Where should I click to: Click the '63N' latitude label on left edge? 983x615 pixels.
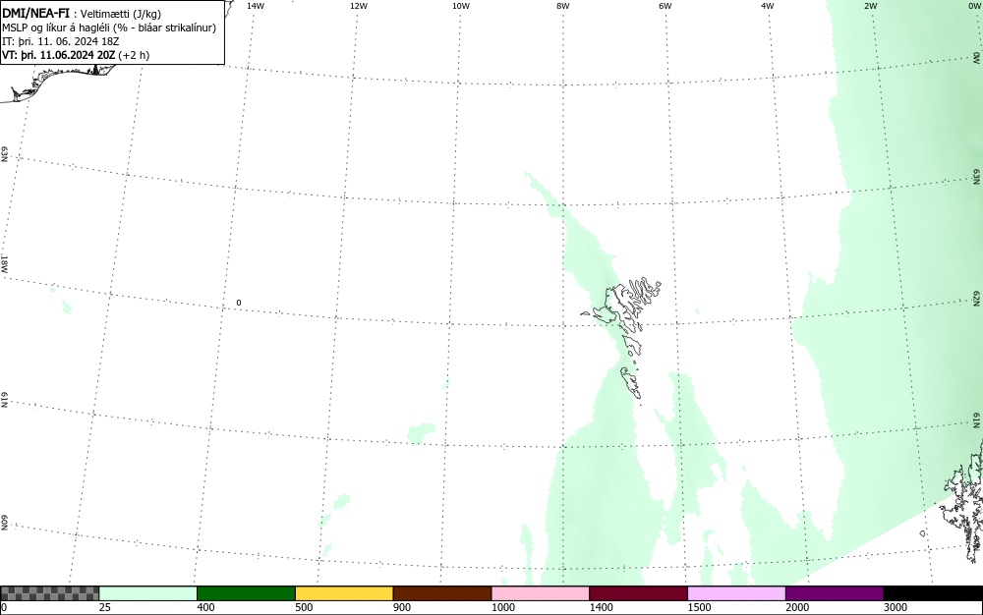[x=4, y=154]
